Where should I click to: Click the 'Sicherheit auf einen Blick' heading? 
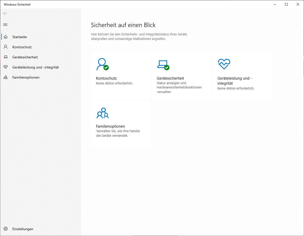click(123, 25)
